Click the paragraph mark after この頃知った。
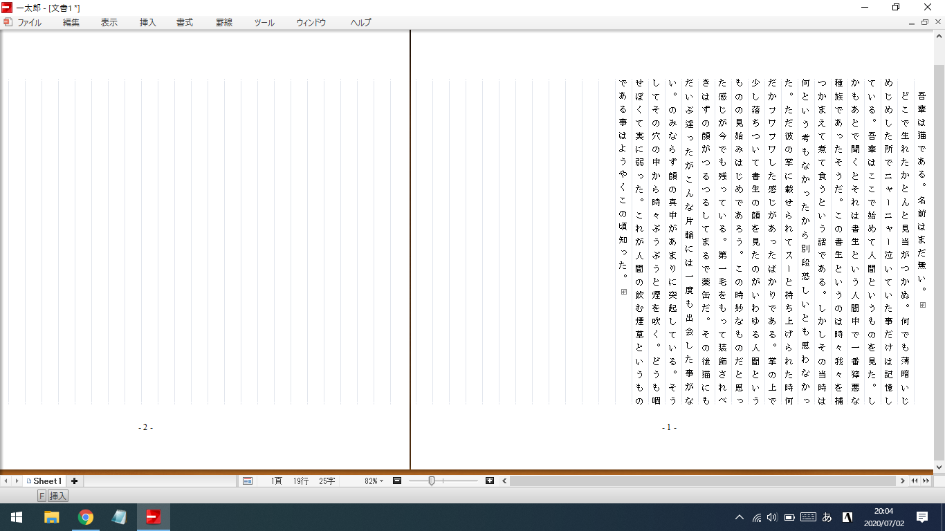 (x=623, y=292)
